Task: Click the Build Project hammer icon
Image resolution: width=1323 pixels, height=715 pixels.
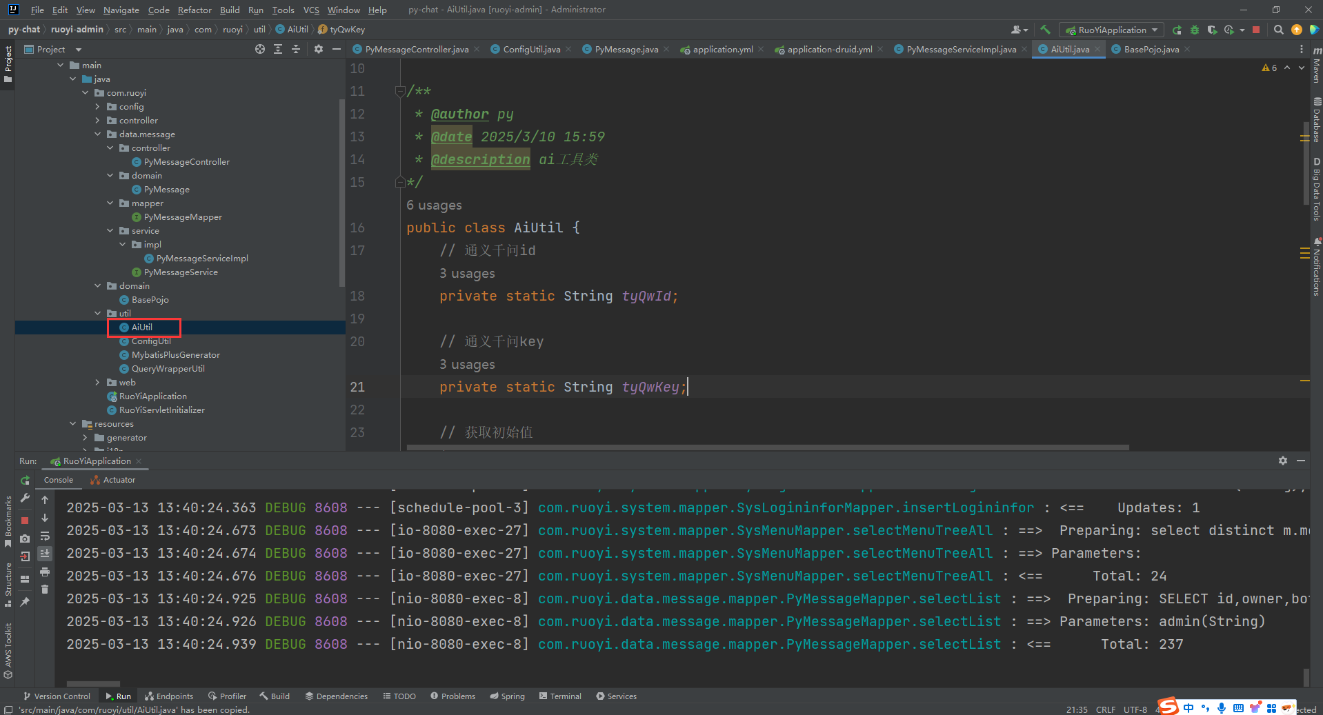Action: (x=1046, y=30)
